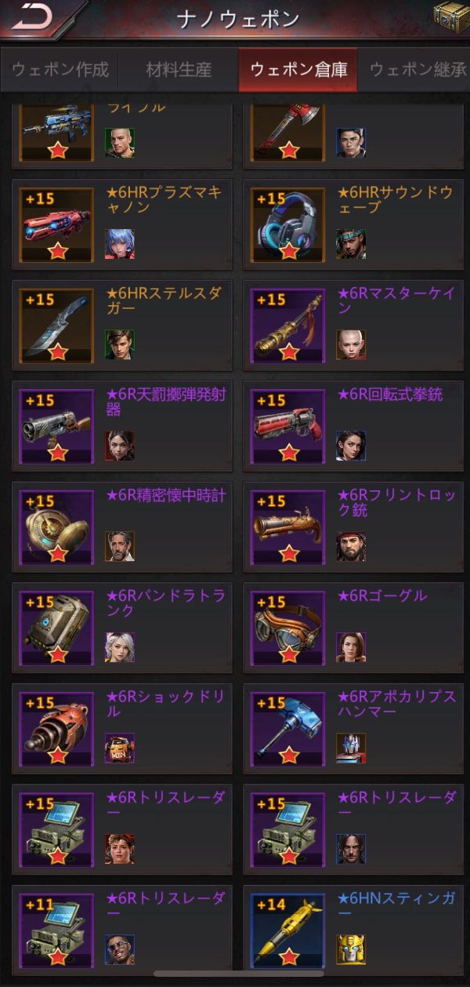Select the ウェポン倉庫 tab
Screen dimensions: 470x987
pyautogui.click(x=298, y=70)
